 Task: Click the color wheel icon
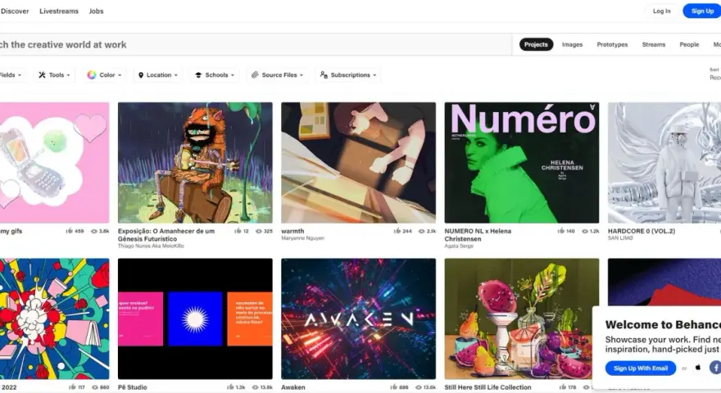pyautogui.click(x=92, y=75)
